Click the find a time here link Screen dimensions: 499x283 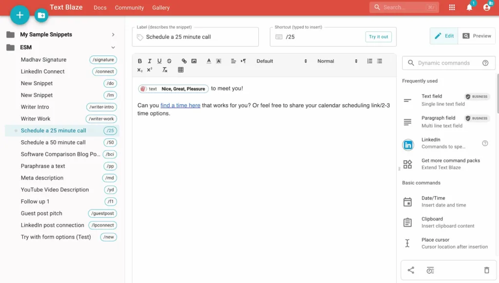click(x=180, y=105)
